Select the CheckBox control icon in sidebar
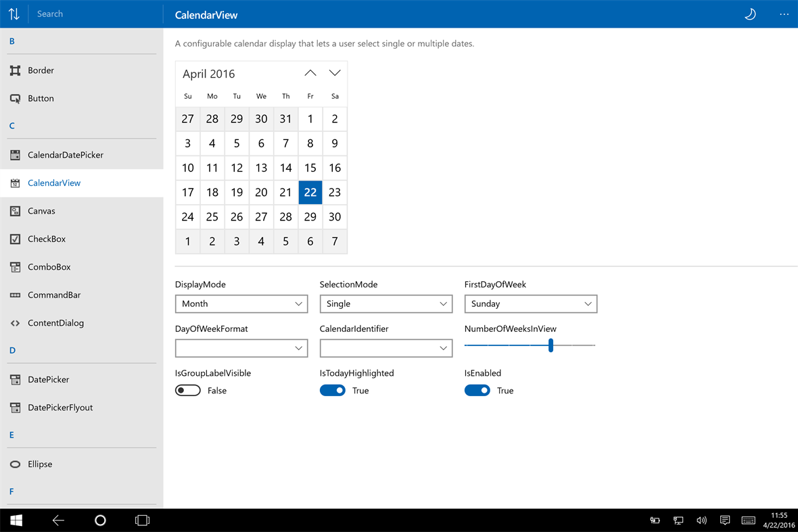 click(15, 239)
